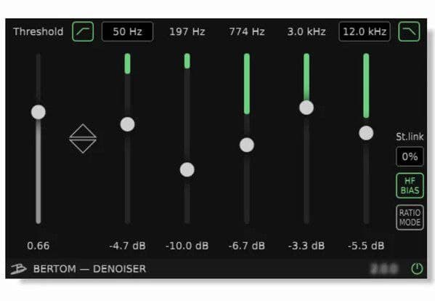
Task: Click the 12.0 kHz band slider knob
Action: point(366,133)
